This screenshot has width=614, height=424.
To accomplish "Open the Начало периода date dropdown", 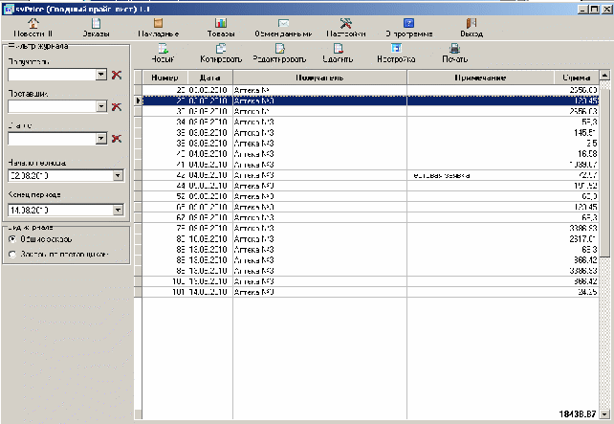I will coord(117,175).
